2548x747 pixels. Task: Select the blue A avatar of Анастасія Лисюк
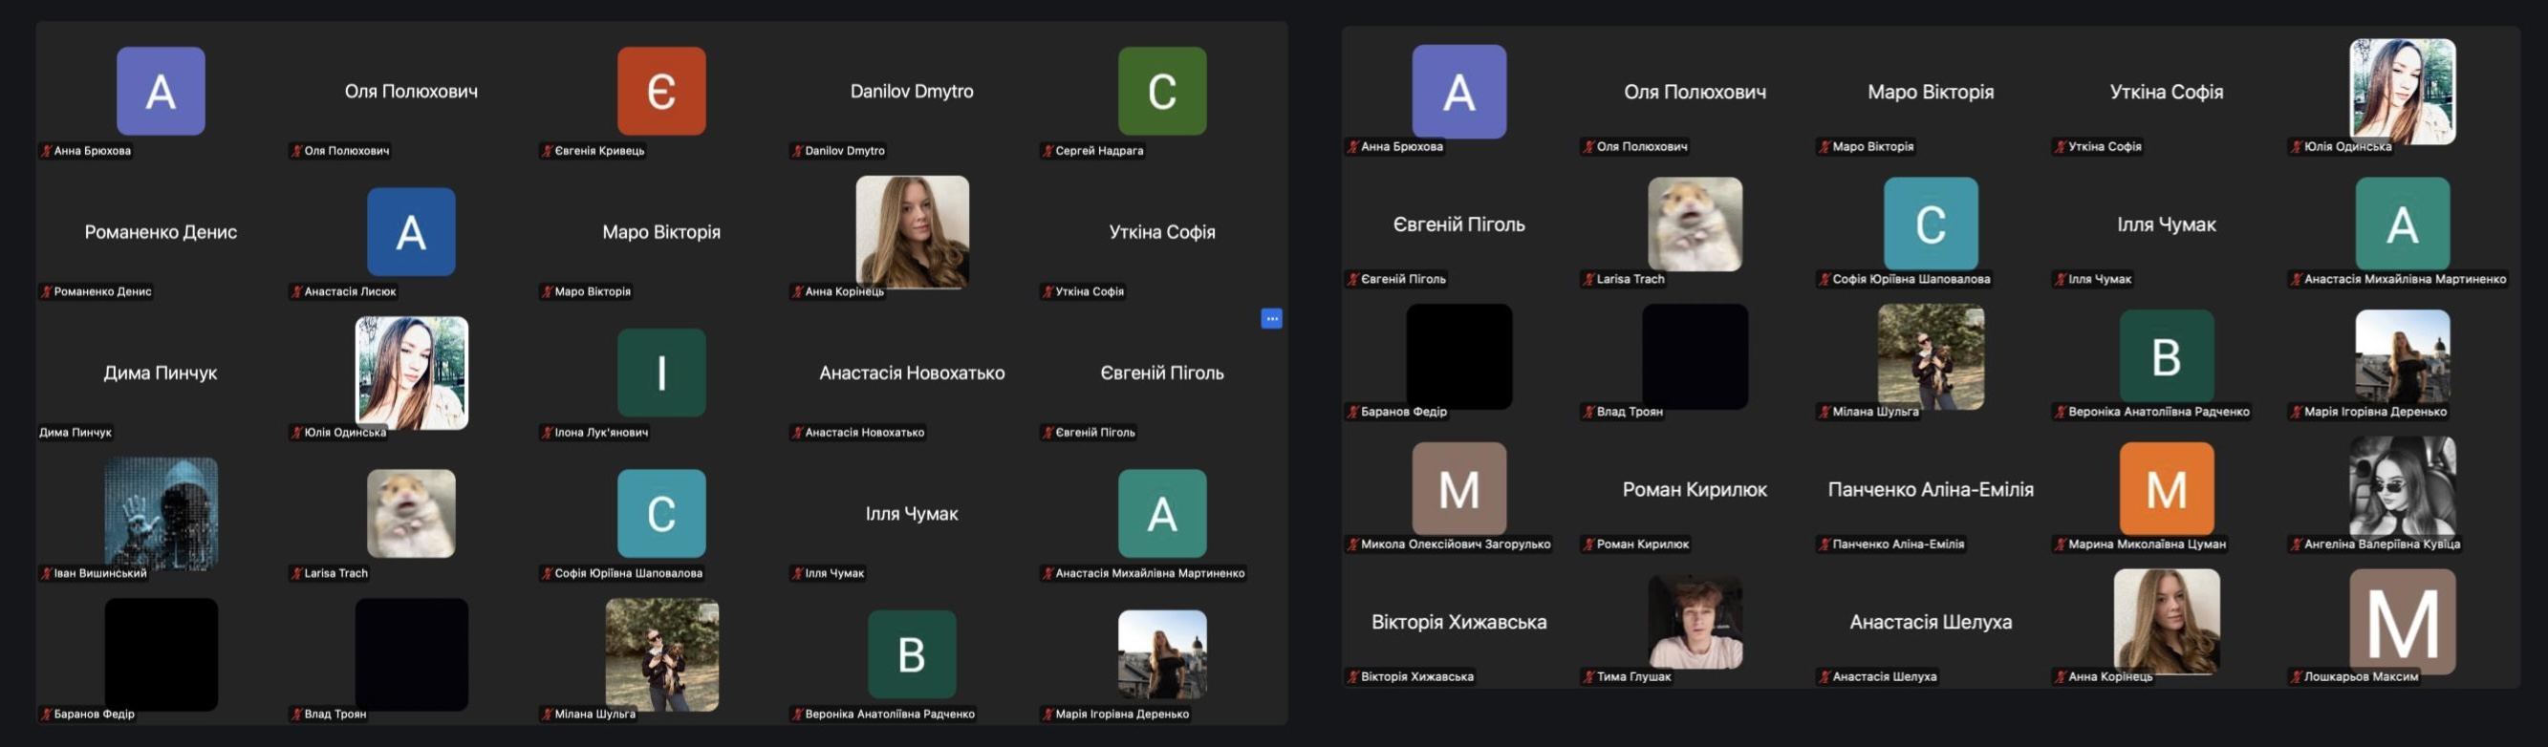(412, 231)
